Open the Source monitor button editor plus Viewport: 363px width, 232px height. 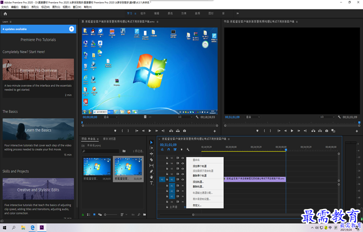point(215,131)
